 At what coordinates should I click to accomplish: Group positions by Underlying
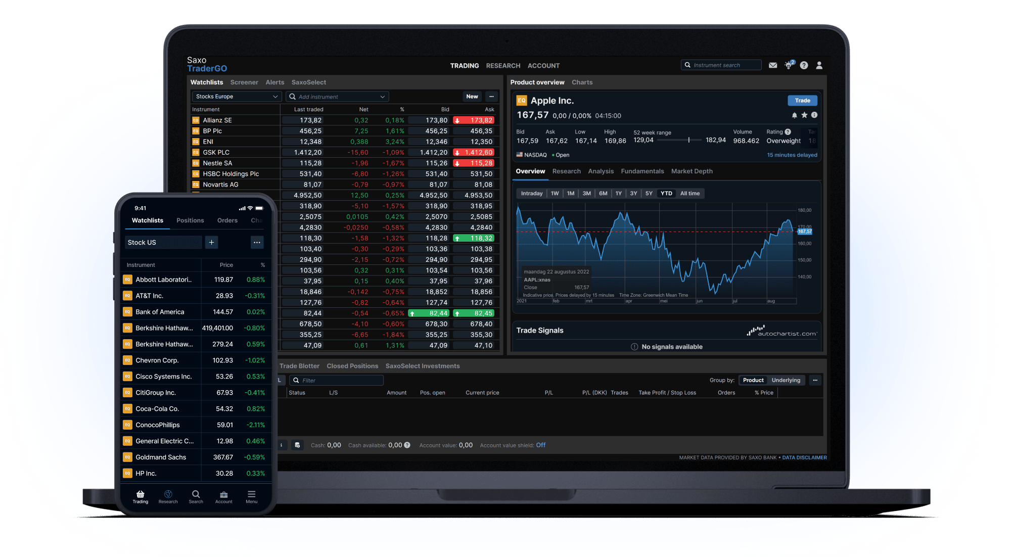click(786, 380)
